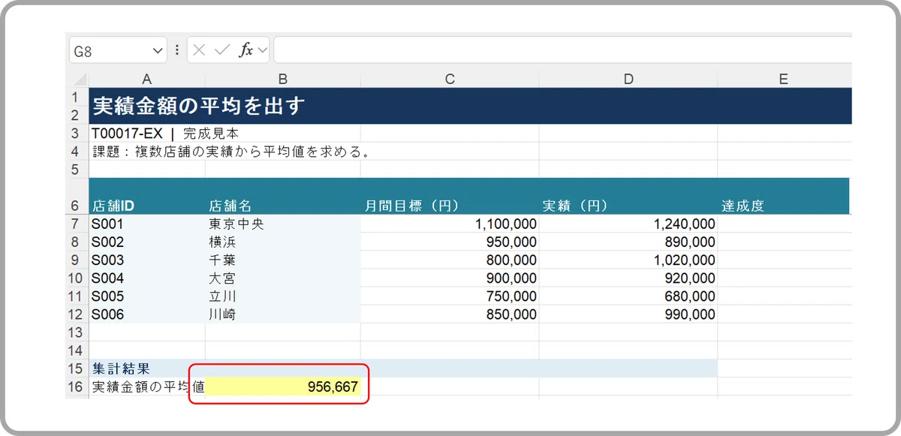Screen dimensions: 901x436
Task: Select the store name 東京中央
Action: click(282, 224)
